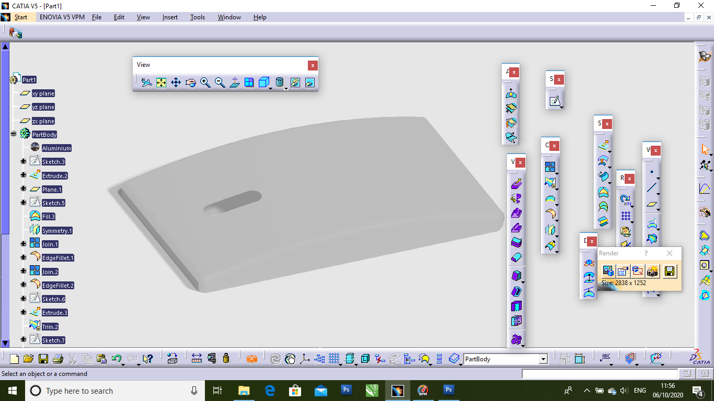Open the PartBody combo box dropdown

[543, 359]
